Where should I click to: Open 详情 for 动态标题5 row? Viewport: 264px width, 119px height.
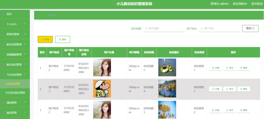[216, 68]
